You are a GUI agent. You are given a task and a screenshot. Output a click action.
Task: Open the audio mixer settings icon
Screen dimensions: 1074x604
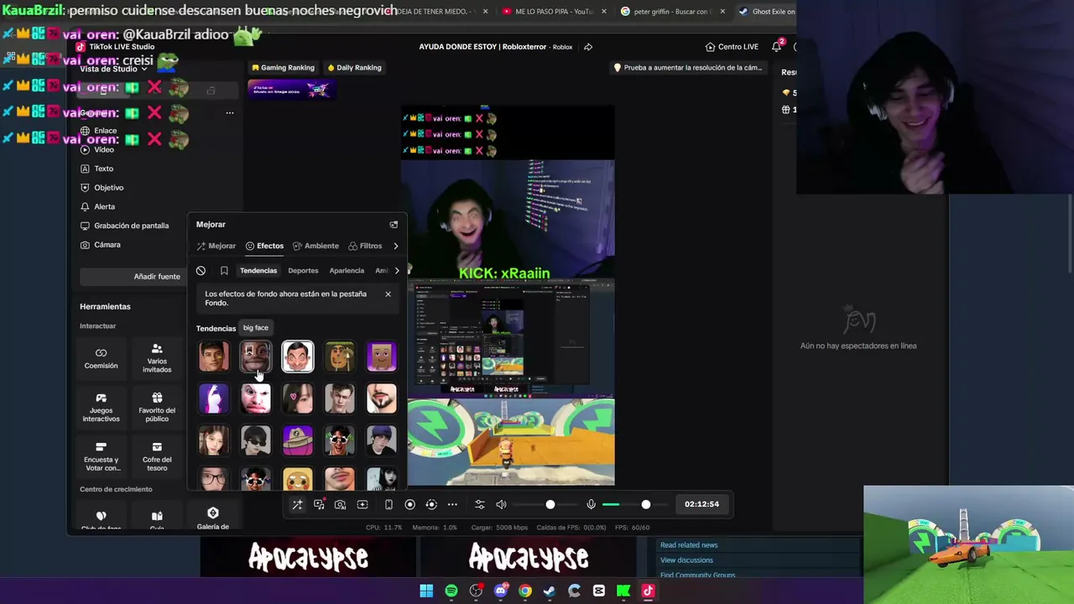[x=479, y=504]
